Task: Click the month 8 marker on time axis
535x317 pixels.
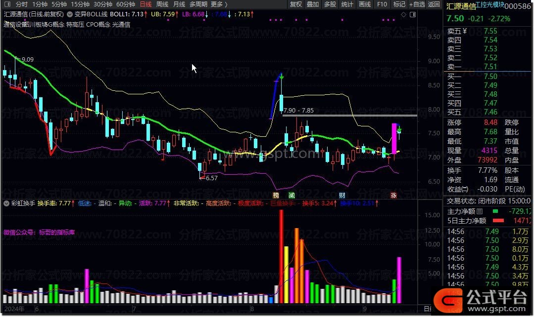Action: pyautogui.click(x=252, y=309)
